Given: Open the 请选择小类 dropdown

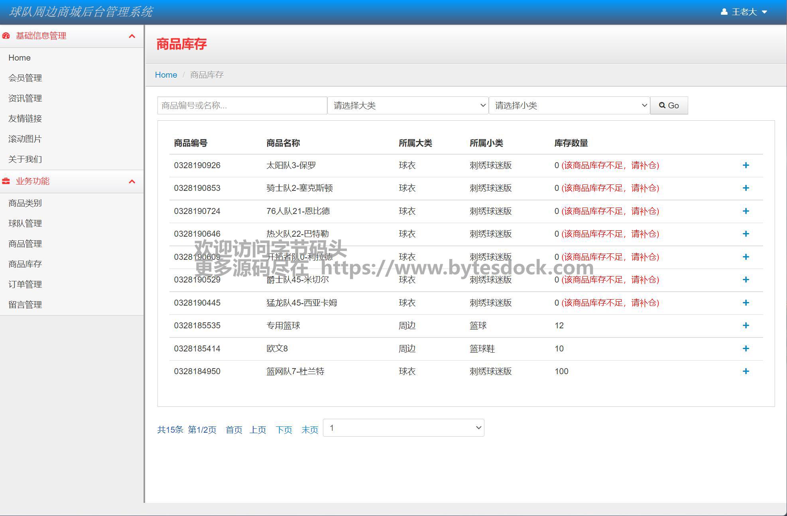Looking at the screenshot, I should pyautogui.click(x=569, y=106).
